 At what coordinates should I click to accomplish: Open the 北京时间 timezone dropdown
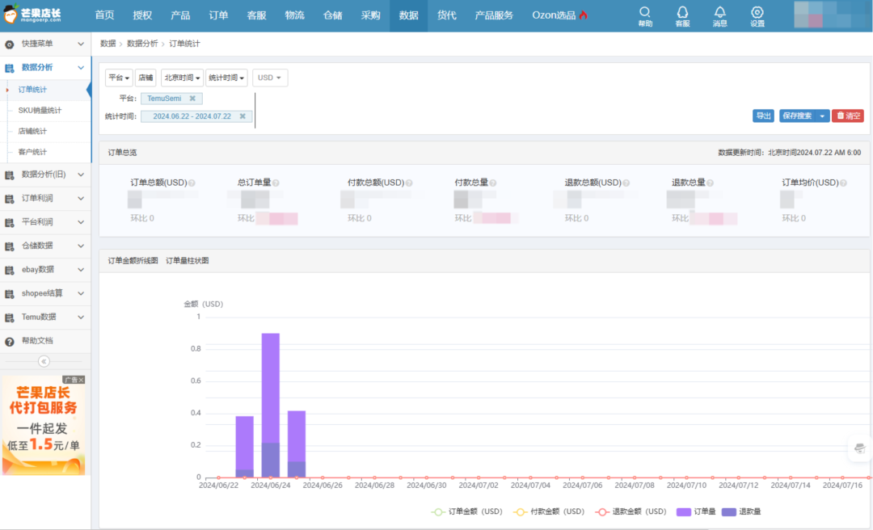point(182,78)
